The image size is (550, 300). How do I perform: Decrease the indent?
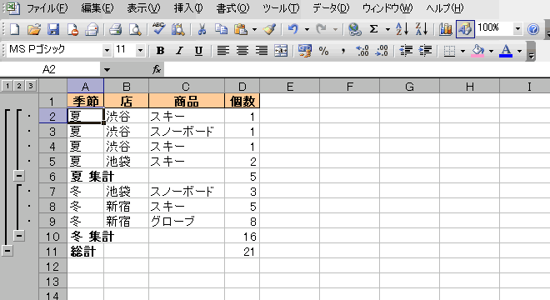point(406,51)
